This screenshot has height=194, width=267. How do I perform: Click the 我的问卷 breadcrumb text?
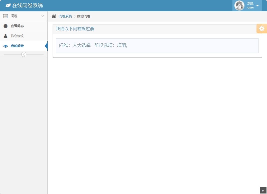click(84, 16)
